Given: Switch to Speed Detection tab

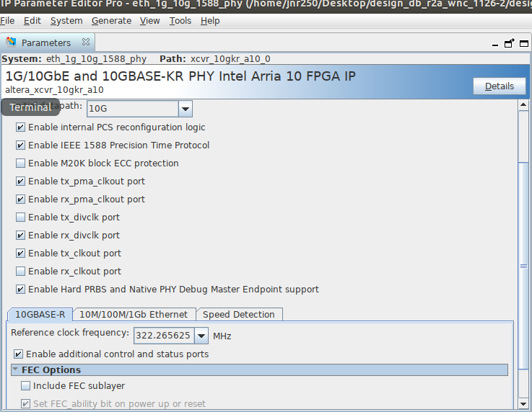Looking at the screenshot, I should [x=238, y=315].
